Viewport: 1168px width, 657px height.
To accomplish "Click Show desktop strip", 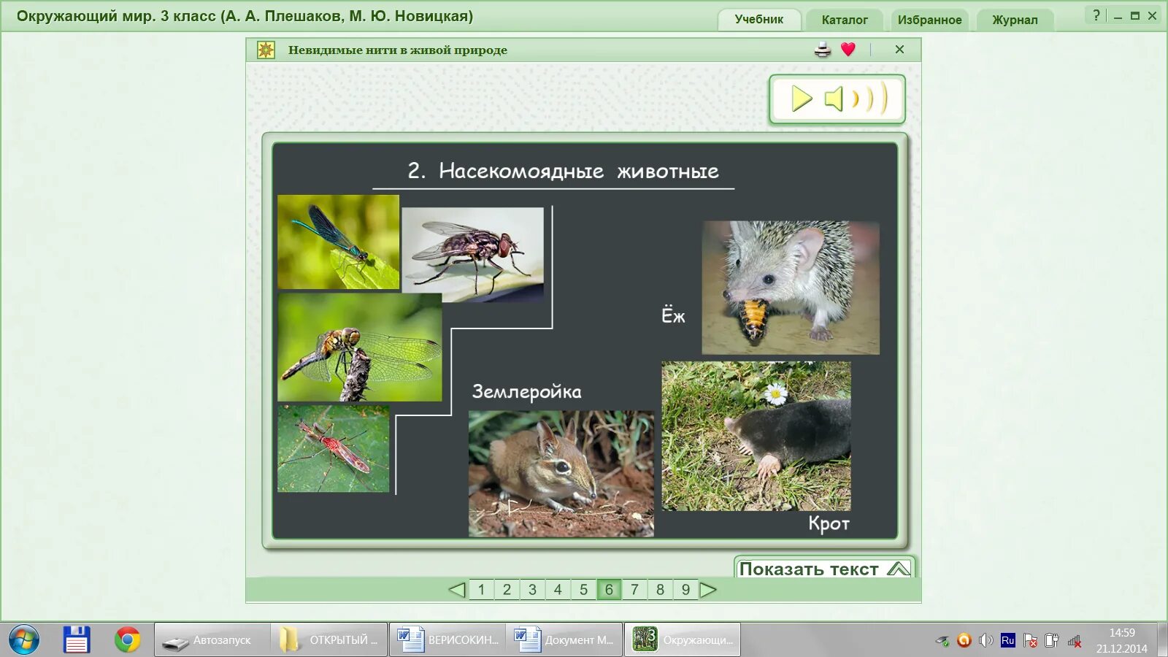I will (x=1162, y=639).
